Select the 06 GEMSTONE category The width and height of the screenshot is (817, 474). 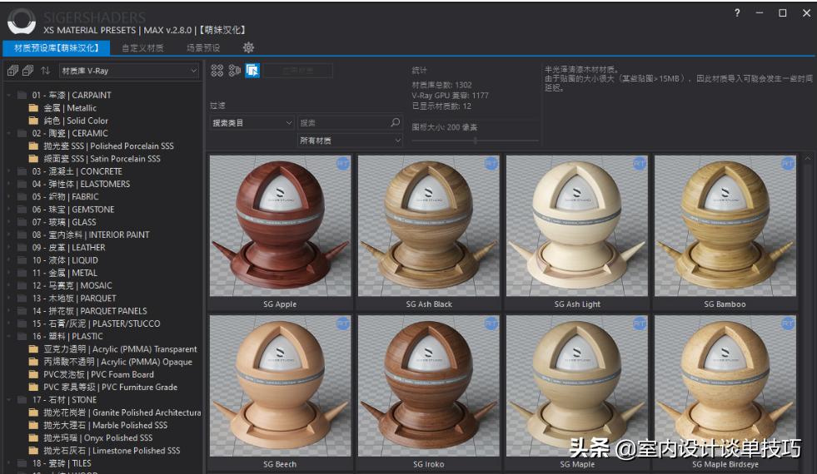pyautogui.click(x=73, y=210)
